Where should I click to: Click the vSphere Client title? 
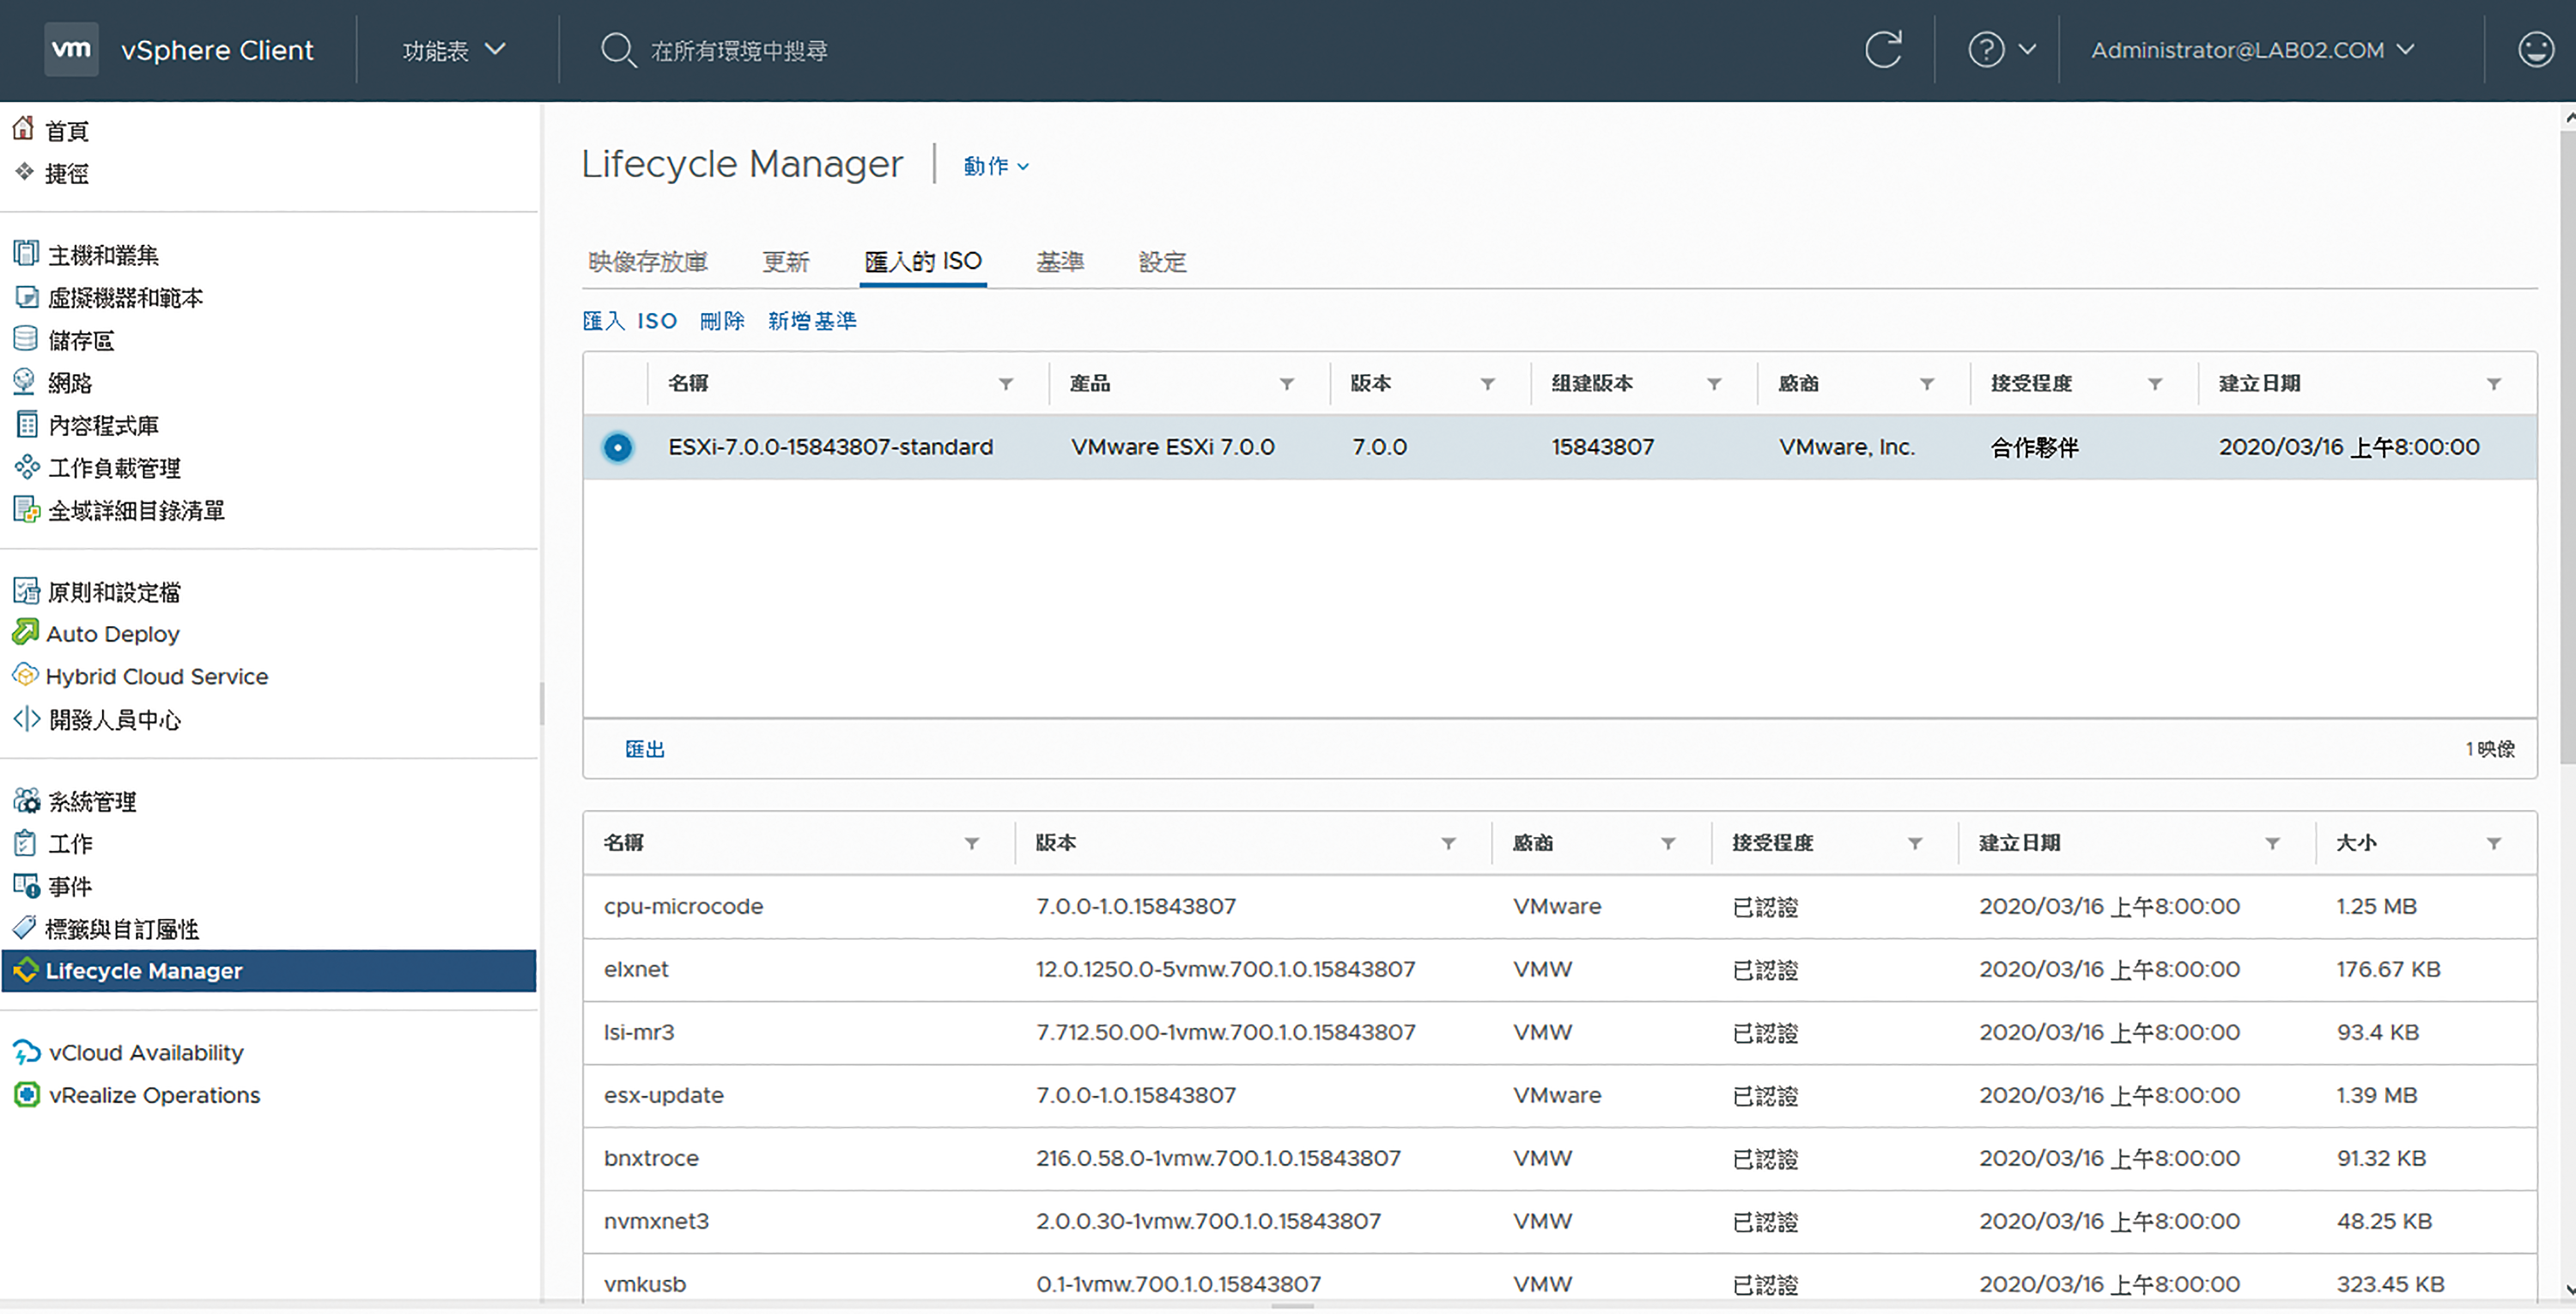coord(217,50)
